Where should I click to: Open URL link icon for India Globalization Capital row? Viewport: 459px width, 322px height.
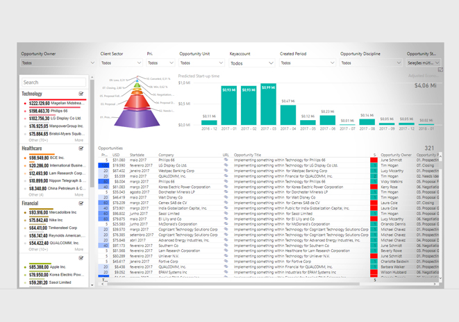[226, 208]
